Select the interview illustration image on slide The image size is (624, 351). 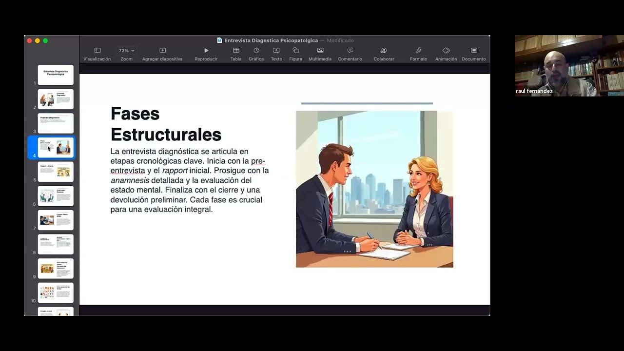[x=374, y=189]
